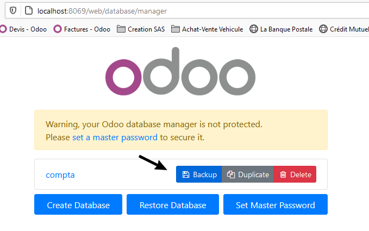Image resolution: width=369 pixels, height=231 pixels.
Task: Click the Backup button for compta
Action: tap(199, 174)
